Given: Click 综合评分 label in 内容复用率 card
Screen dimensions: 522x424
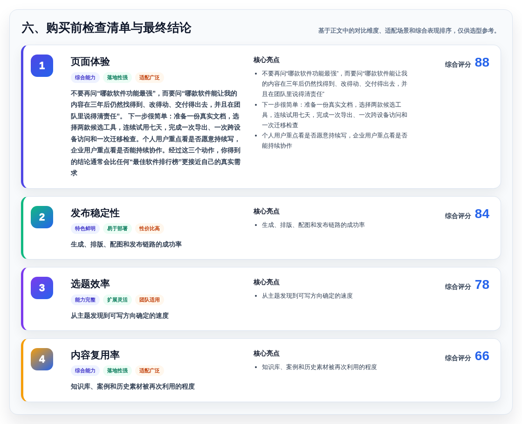Looking at the screenshot, I should pyautogui.click(x=458, y=358).
